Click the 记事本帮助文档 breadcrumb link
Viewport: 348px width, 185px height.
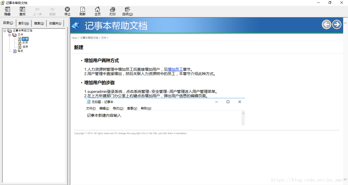point(89,38)
